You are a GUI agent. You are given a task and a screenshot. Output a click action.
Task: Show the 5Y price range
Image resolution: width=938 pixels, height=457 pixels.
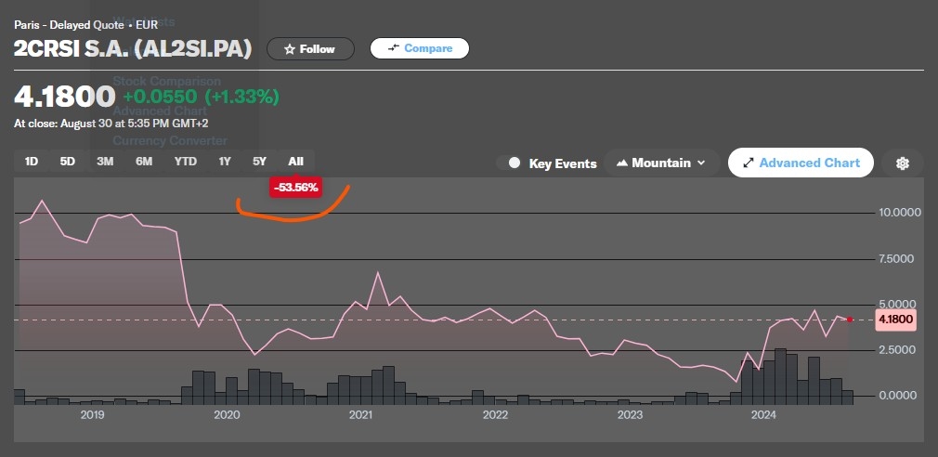[x=259, y=162]
